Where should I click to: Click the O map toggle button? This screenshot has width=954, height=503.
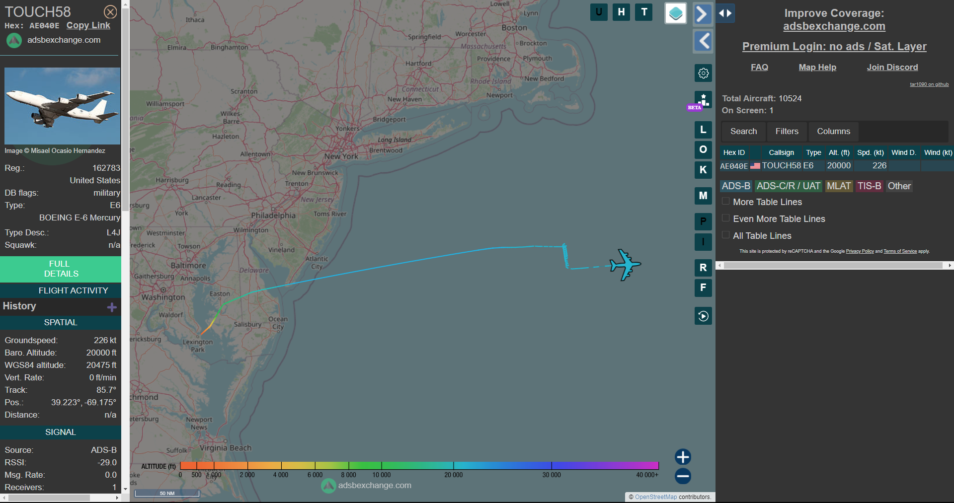click(703, 149)
